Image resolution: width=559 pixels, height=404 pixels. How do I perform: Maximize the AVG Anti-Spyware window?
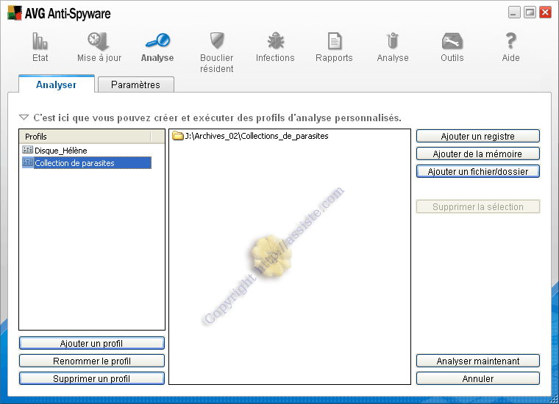(x=530, y=12)
